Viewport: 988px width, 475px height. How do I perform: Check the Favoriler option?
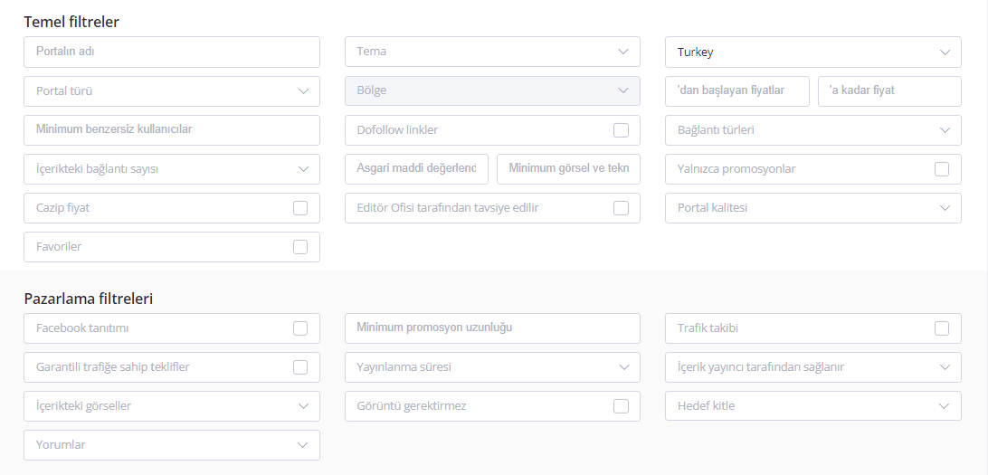point(300,247)
